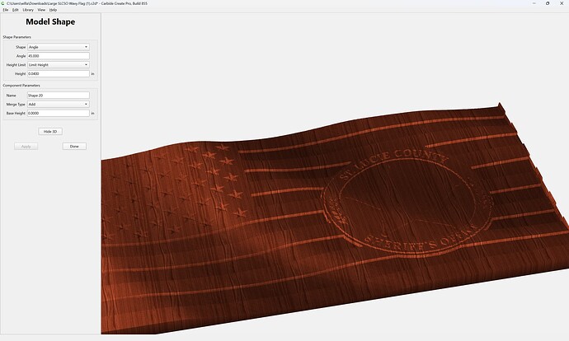Click the Hide 3D button
This screenshot has width=569, height=341.
[x=50, y=132]
